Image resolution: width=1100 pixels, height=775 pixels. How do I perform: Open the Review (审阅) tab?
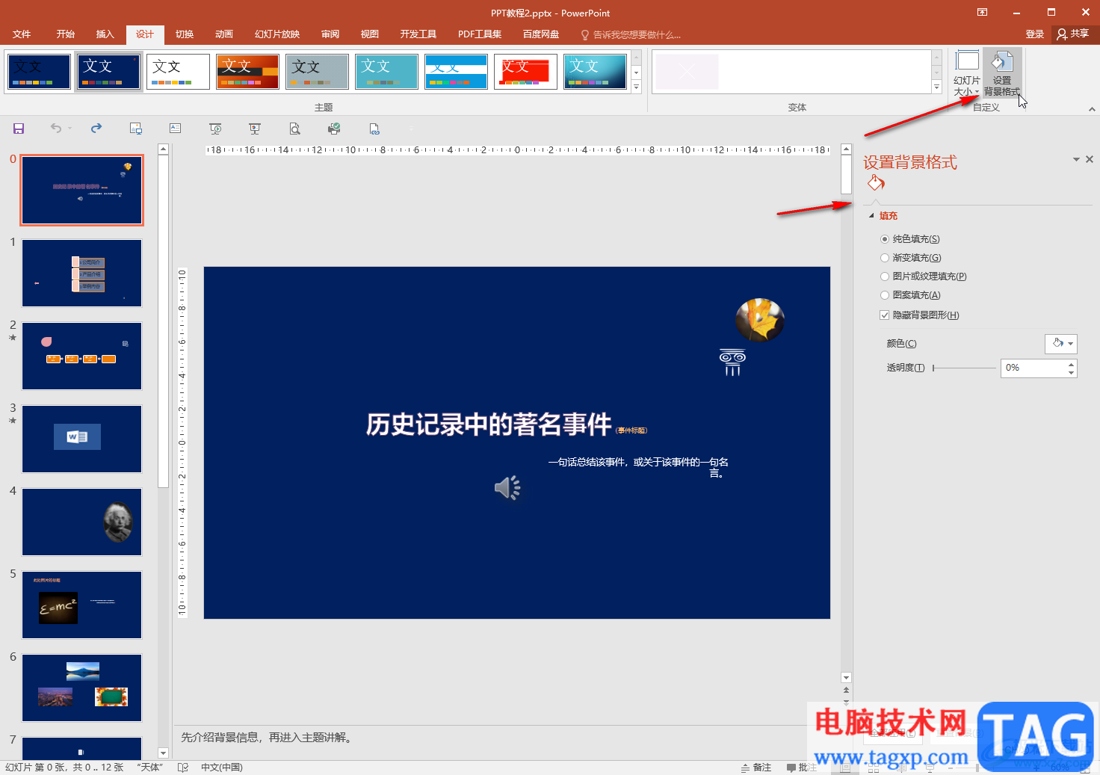[330, 34]
